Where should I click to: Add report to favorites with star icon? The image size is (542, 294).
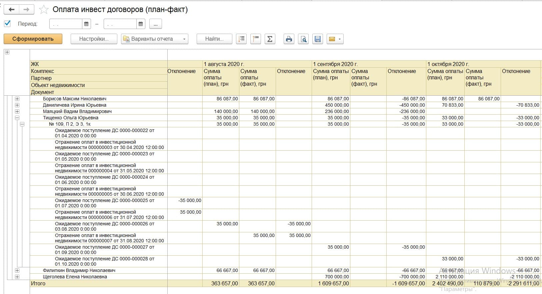[x=44, y=10]
